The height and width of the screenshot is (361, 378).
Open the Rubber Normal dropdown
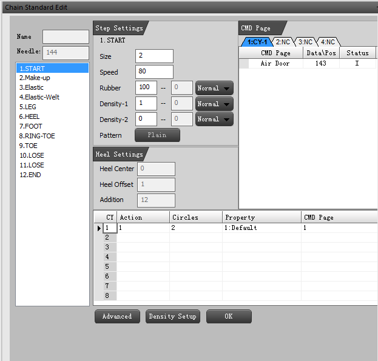coord(214,88)
